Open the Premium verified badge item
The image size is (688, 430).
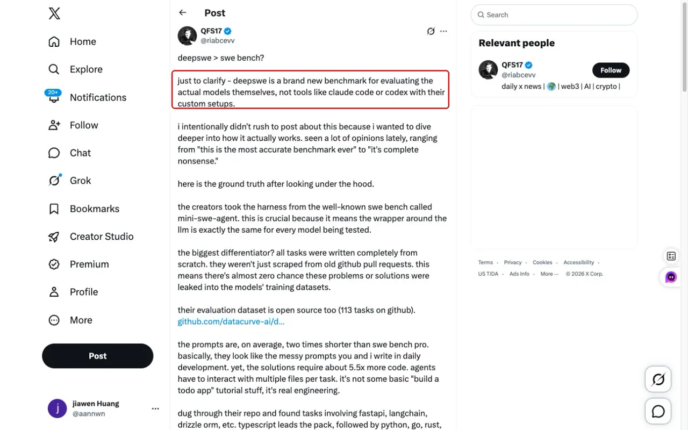coord(54,264)
